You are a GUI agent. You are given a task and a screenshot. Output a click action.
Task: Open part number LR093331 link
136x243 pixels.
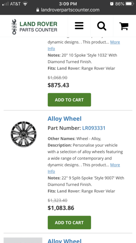coord(94,128)
